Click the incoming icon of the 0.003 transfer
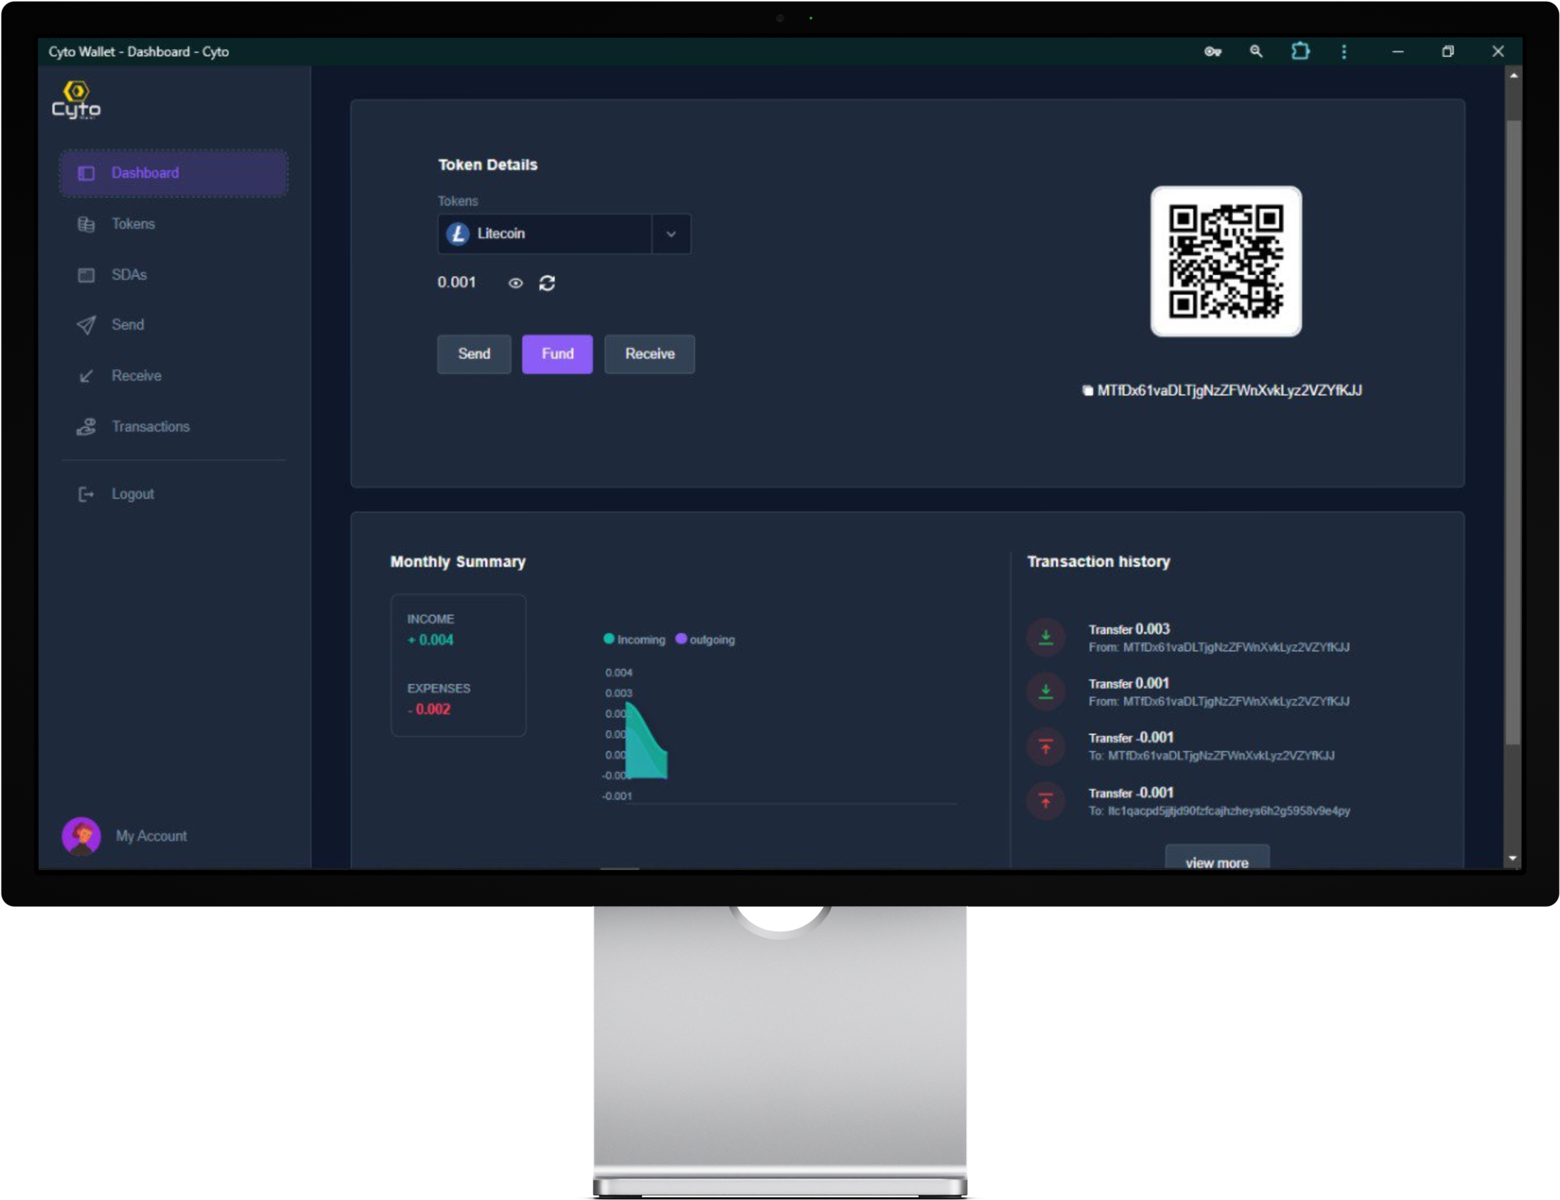The height and width of the screenshot is (1200, 1560). click(x=1046, y=637)
